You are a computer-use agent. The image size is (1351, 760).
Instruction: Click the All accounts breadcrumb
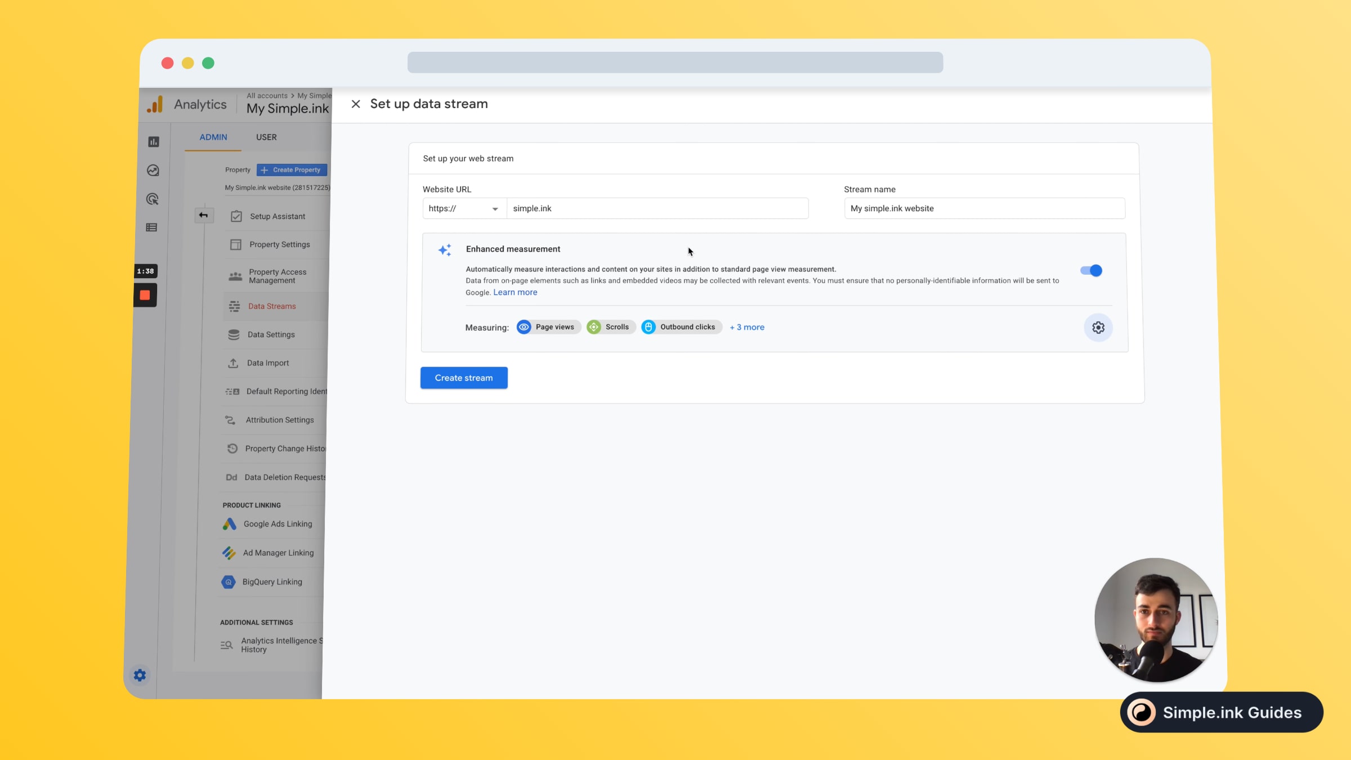[x=267, y=96]
